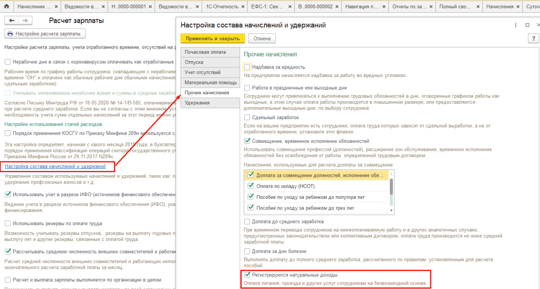Enable Сдельный заработок checkbox
This screenshot has height=289, width=540.
pyautogui.click(x=247, y=118)
